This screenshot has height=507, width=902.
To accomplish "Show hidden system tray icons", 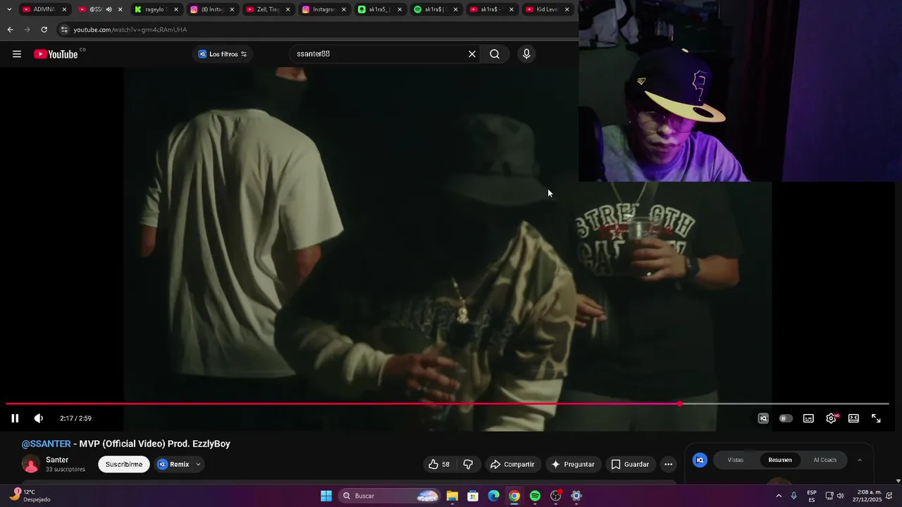I will (x=779, y=496).
